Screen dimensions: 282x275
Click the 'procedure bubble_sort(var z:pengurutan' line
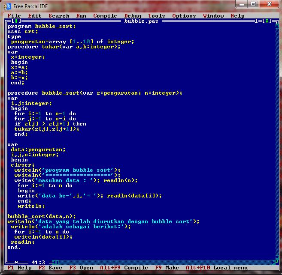tap(95, 93)
